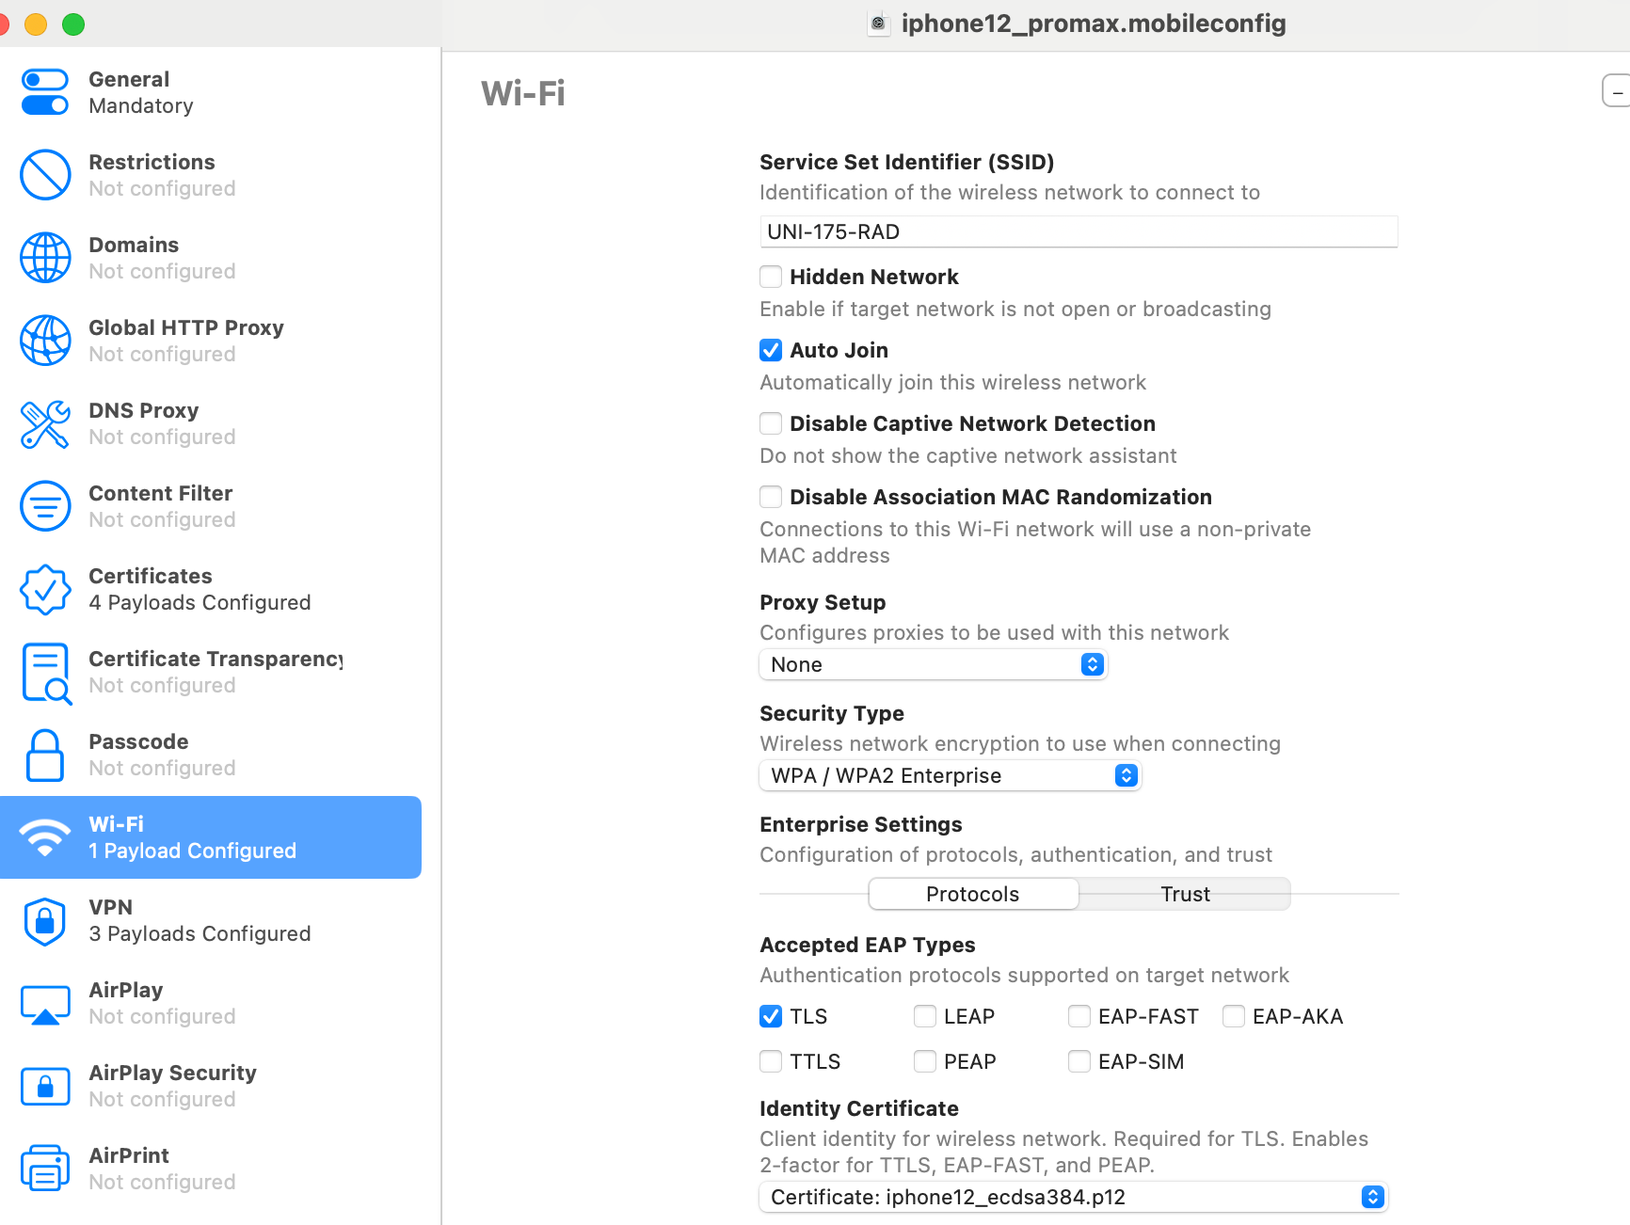Screen dimensions: 1630x1225
Task: Select the Domains globe icon
Action: click(45, 258)
